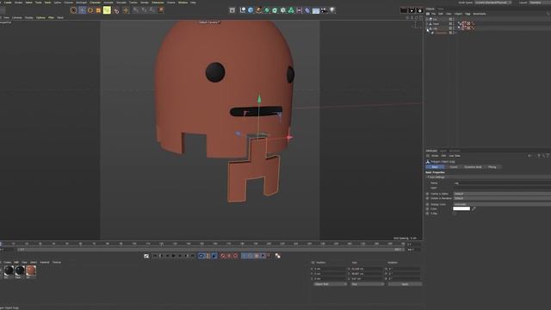This screenshot has width=551, height=310.
Task: Toggle keyframe dot beside Color property
Action: coord(428,208)
